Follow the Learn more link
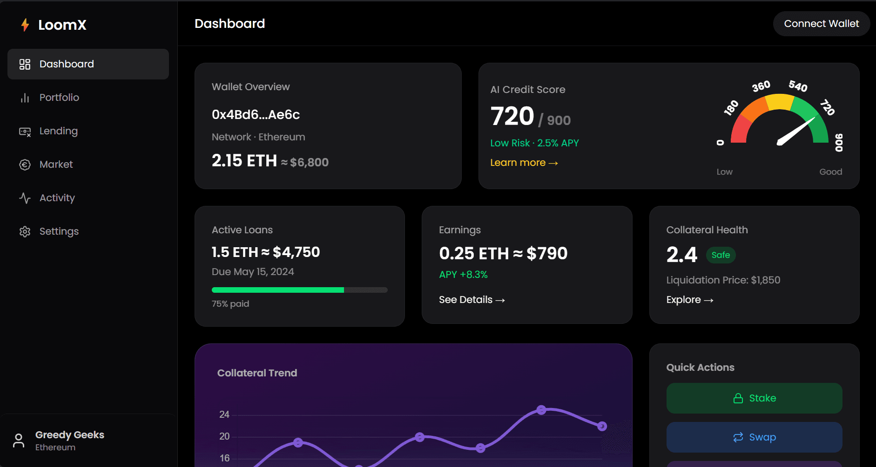The height and width of the screenshot is (467, 876). (524, 163)
